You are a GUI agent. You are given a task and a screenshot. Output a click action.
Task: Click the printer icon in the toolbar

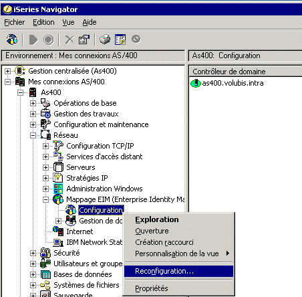(105, 39)
